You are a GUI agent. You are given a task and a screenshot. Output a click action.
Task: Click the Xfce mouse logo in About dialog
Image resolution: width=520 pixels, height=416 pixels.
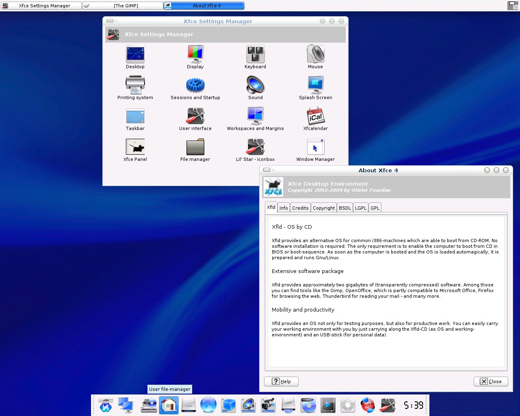pyautogui.click(x=273, y=187)
